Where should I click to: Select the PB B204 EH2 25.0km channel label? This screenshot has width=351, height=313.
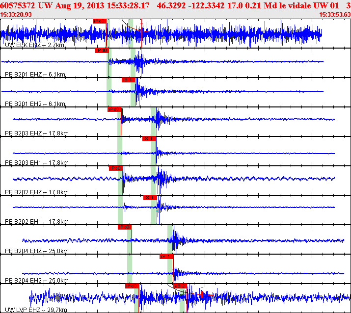(x=37, y=281)
